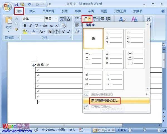Open the font name dropdown

pyautogui.click(x=42, y=19)
